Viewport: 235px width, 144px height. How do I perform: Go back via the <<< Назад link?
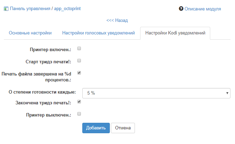click(117, 21)
